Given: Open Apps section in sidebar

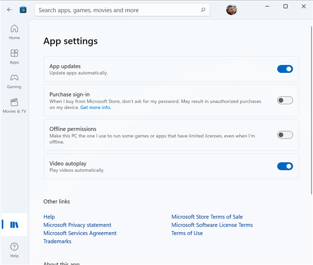Looking at the screenshot, I should coord(14,56).
